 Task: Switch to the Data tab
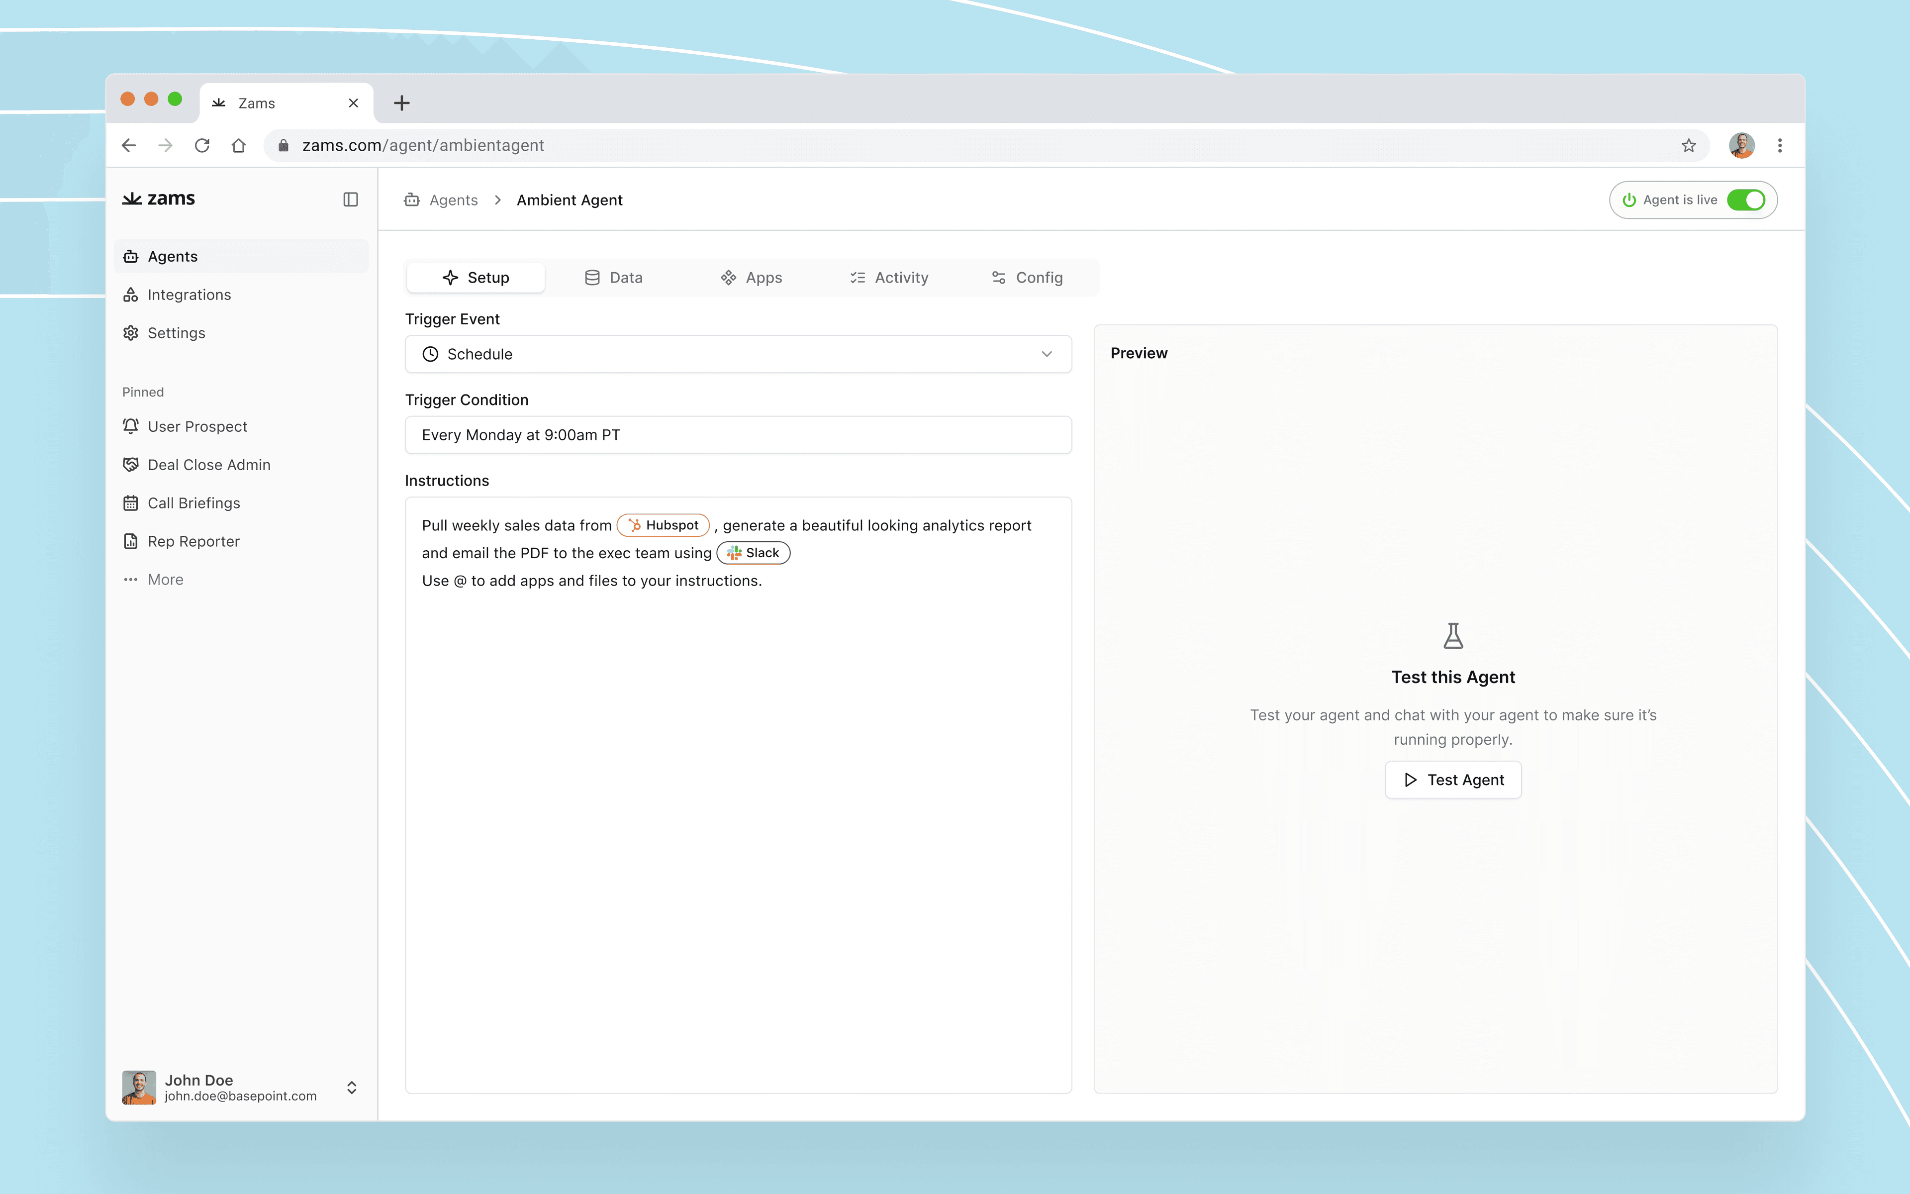click(x=613, y=277)
